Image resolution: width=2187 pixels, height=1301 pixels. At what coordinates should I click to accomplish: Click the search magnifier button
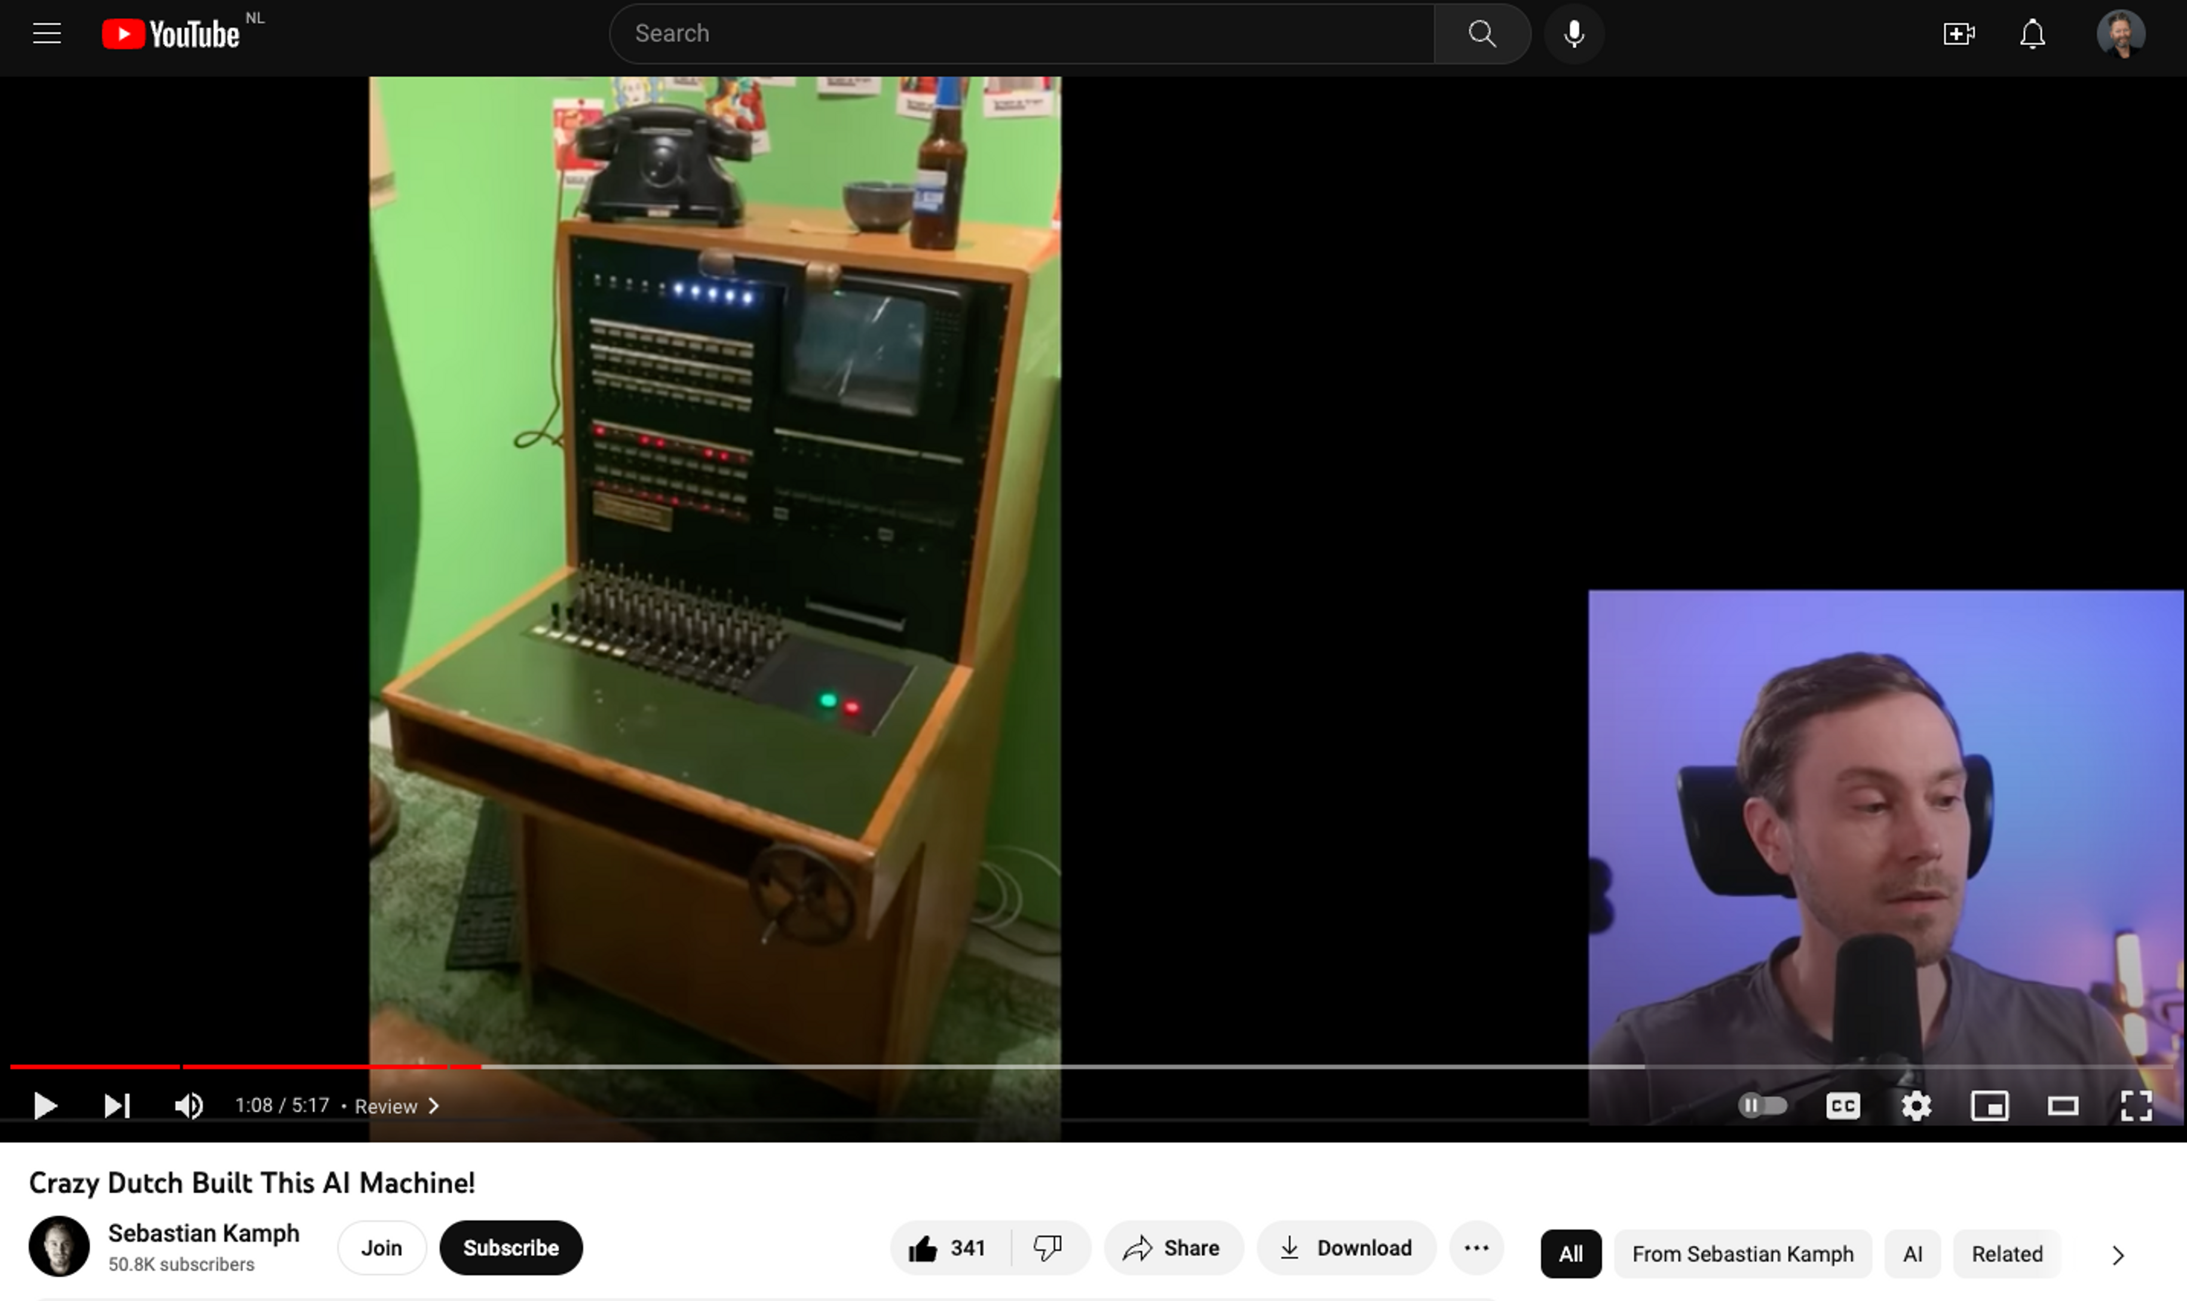1482,34
